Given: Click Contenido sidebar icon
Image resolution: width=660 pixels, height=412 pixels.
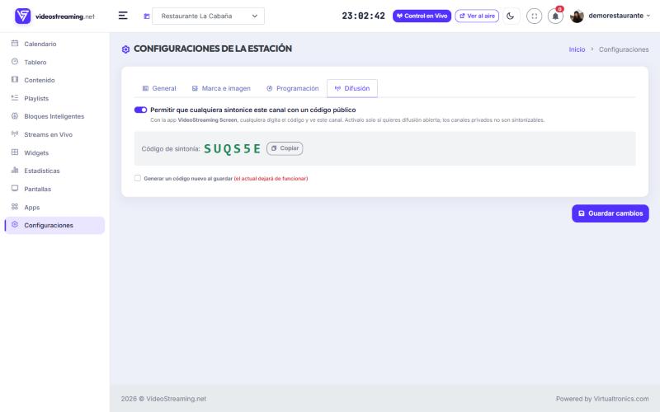Looking at the screenshot, I should [15, 79].
